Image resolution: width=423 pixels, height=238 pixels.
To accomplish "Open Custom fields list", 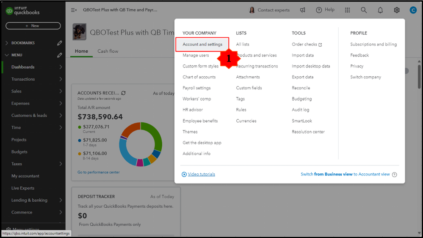I will 249,88.
